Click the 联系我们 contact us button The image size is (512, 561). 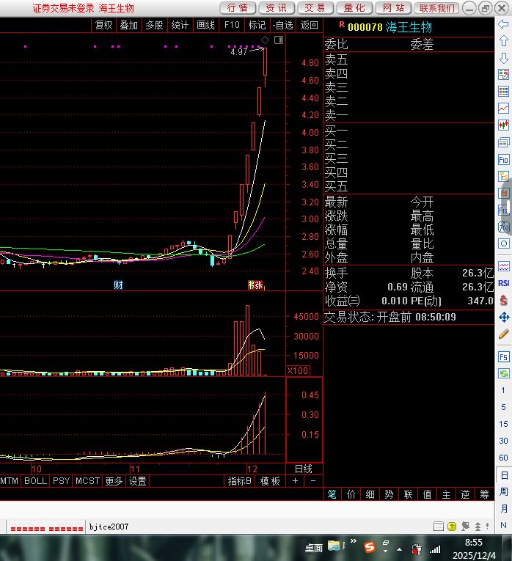click(x=437, y=8)
